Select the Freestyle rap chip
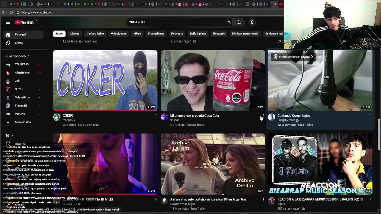 coord(156,34)
